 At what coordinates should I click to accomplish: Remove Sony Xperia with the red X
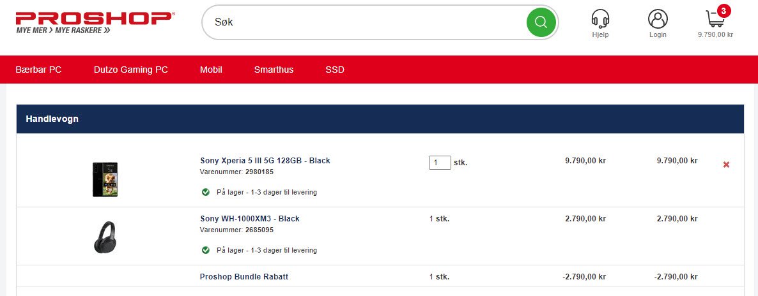(726, 165)
